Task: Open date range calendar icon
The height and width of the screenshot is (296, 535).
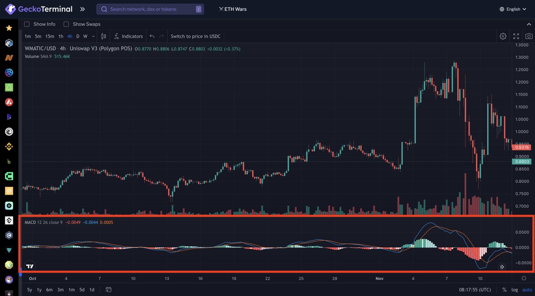Action: tap(108, 290)
